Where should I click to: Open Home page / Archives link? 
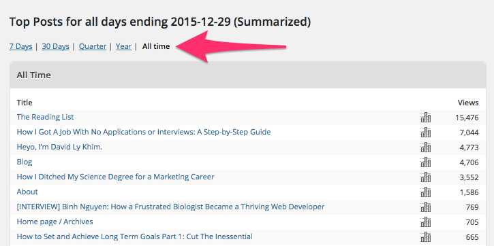(55, 222)
